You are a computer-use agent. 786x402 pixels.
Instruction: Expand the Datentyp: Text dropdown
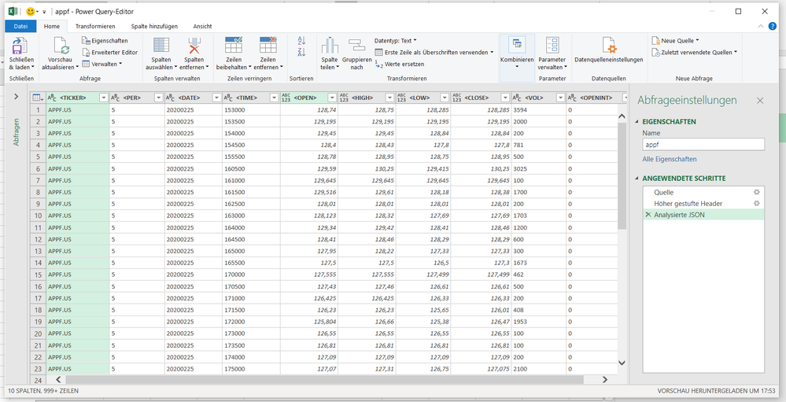pyautogui.click(x=396, y=40)
